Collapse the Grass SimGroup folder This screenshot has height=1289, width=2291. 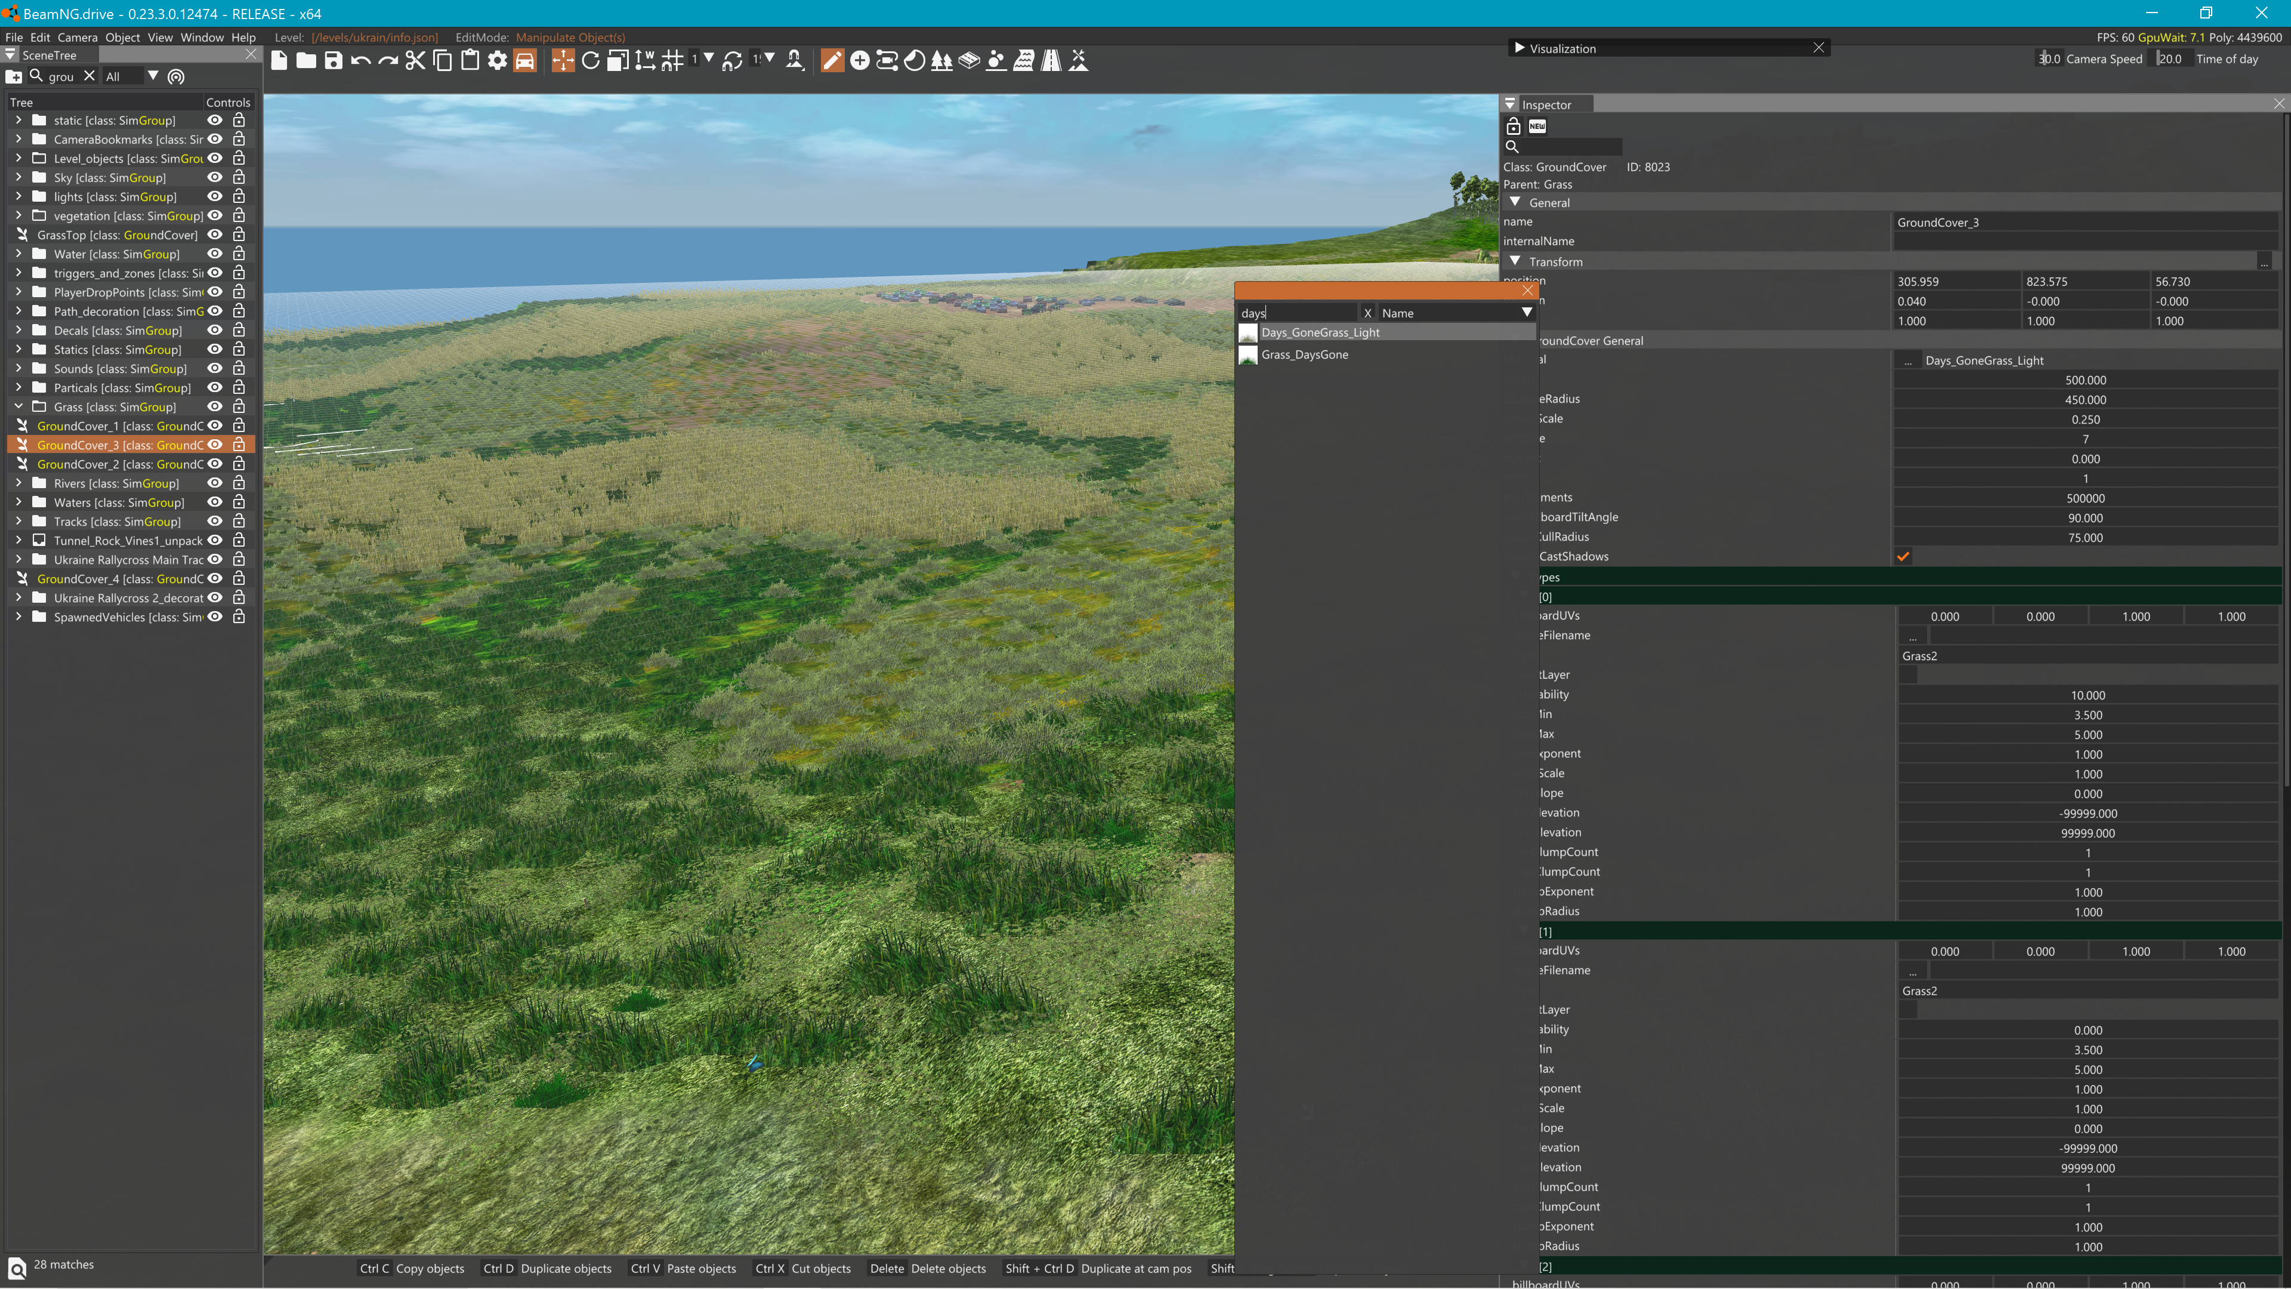(x=18, y=406)
